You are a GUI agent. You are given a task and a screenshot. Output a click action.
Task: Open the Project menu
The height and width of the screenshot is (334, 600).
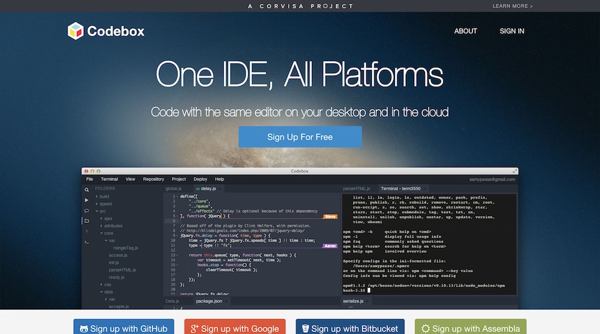coord(179,179)
